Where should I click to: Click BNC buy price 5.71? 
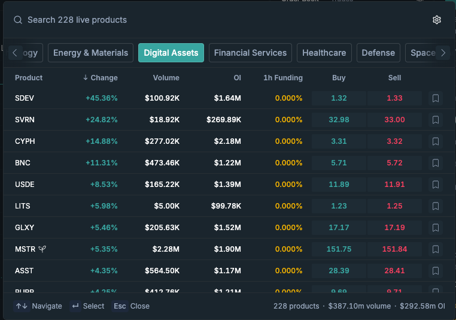coord(339,163)
